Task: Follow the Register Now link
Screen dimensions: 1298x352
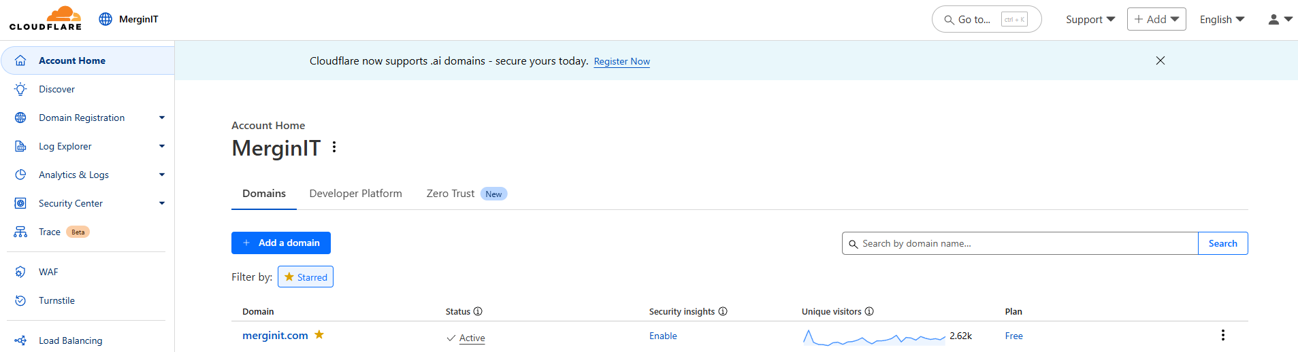Action: point(621,61)
